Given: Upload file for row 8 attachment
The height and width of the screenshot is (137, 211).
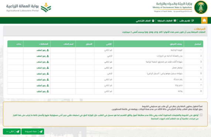Looking at the screenshot, I should [42, 92].
